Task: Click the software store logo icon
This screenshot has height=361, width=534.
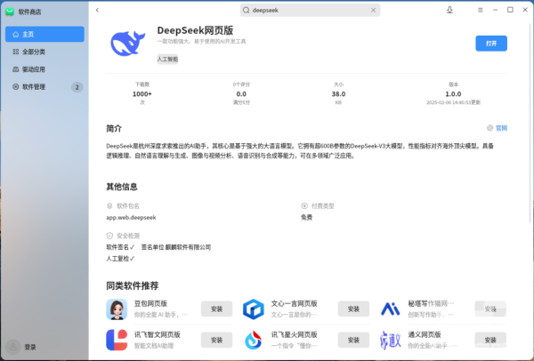Action: pos(10,12)
